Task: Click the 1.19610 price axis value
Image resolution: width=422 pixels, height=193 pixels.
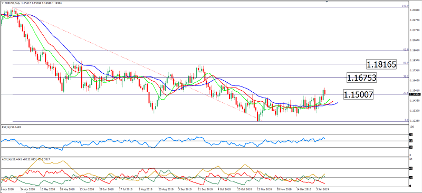Action: click(x=414, y=50)
